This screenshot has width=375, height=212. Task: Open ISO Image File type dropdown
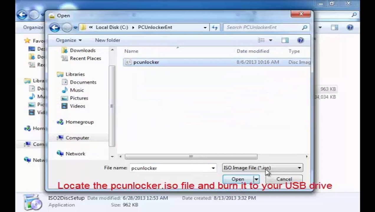[x=262, y=168]
